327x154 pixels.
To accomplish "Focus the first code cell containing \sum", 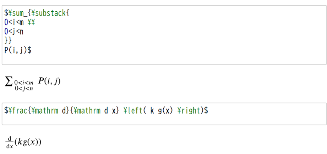I will 164,35.
